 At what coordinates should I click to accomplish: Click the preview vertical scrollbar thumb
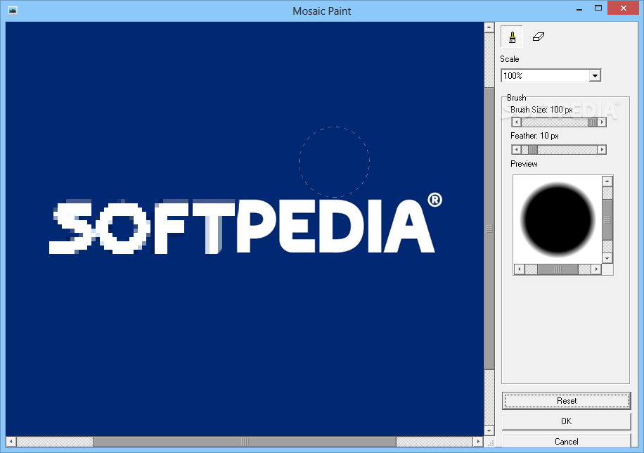click(607, 219)
